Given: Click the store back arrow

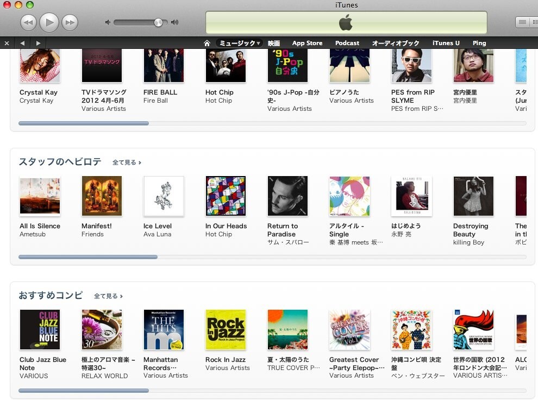Looking at the screenshot, I should pyautogui.click(x=22, y=43).
